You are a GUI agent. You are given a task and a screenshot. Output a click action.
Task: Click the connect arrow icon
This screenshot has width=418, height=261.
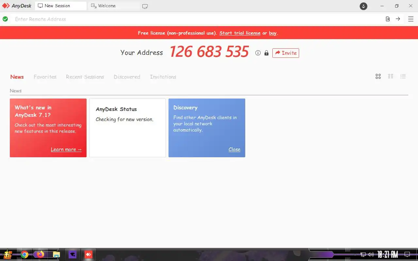click(x=398, y=19)
